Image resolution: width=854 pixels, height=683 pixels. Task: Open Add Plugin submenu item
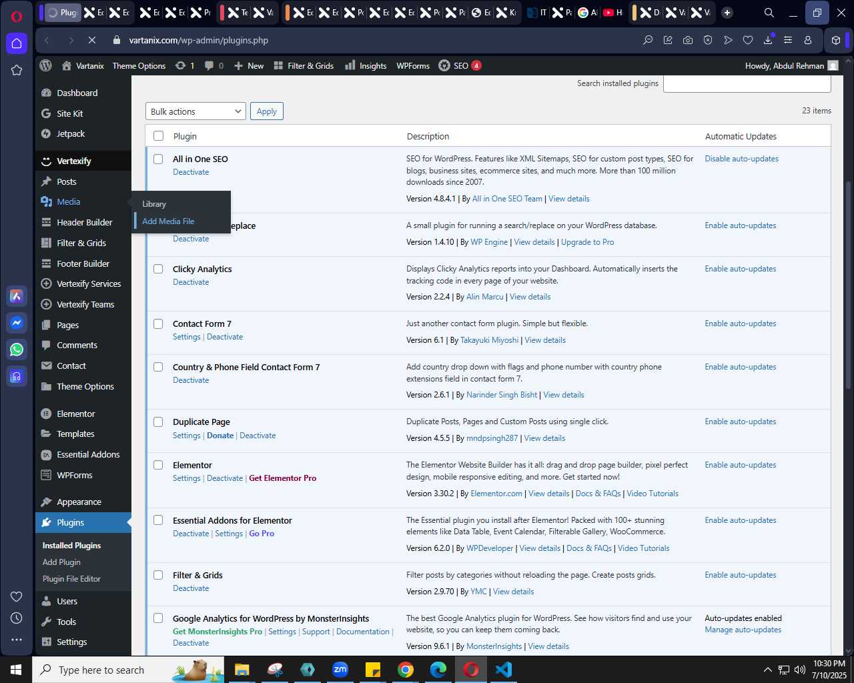coord(61,562)
